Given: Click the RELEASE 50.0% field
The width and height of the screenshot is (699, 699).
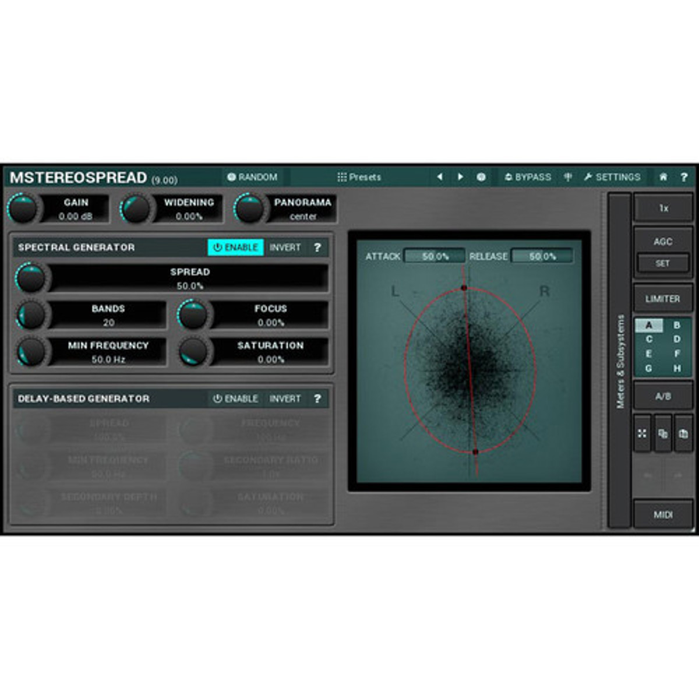Looking at the screenshot, I should click(x=542, y=256).
